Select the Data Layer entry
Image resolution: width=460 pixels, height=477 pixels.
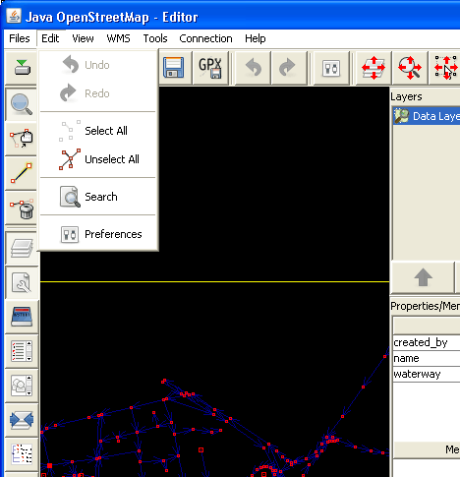[427, 116]
